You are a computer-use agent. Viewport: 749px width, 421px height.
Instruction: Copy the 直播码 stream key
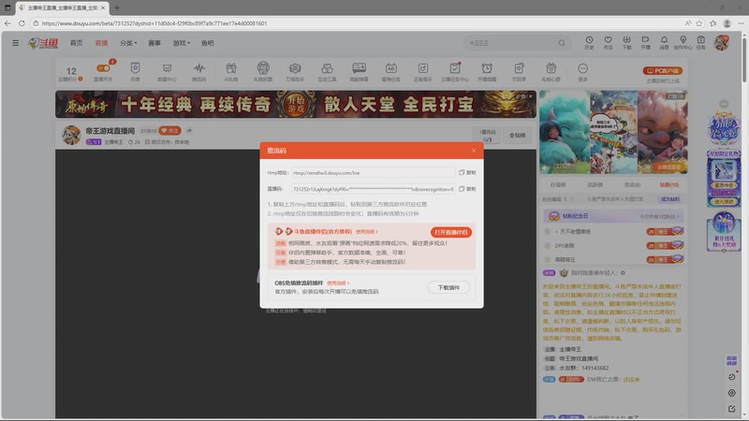coord(467,189)
